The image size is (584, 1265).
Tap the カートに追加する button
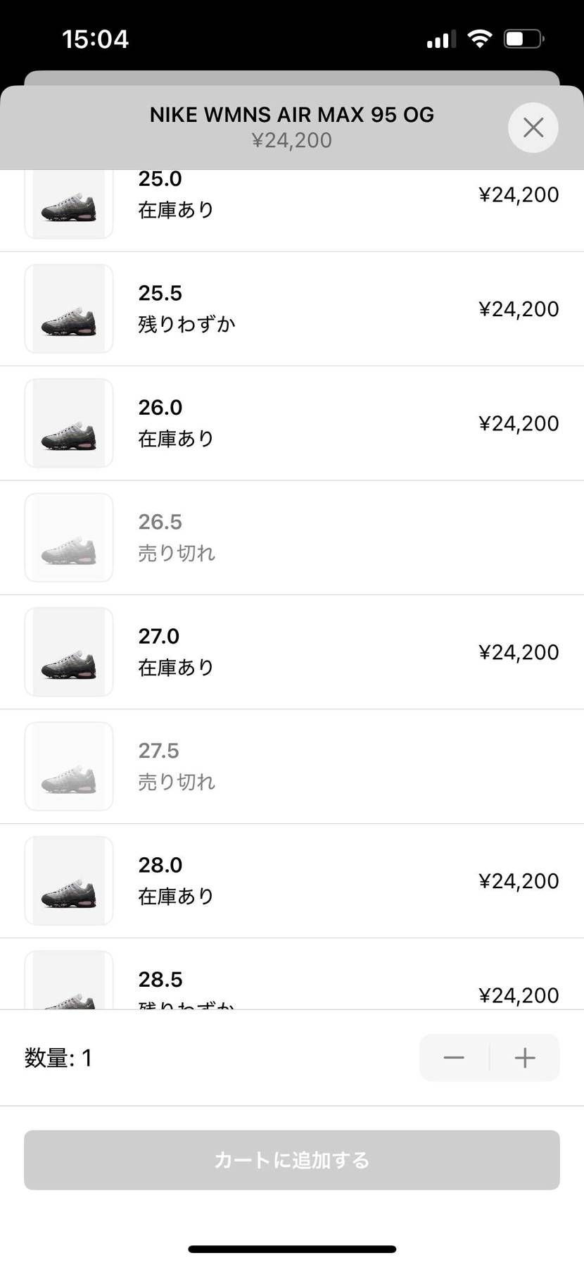291,1159
